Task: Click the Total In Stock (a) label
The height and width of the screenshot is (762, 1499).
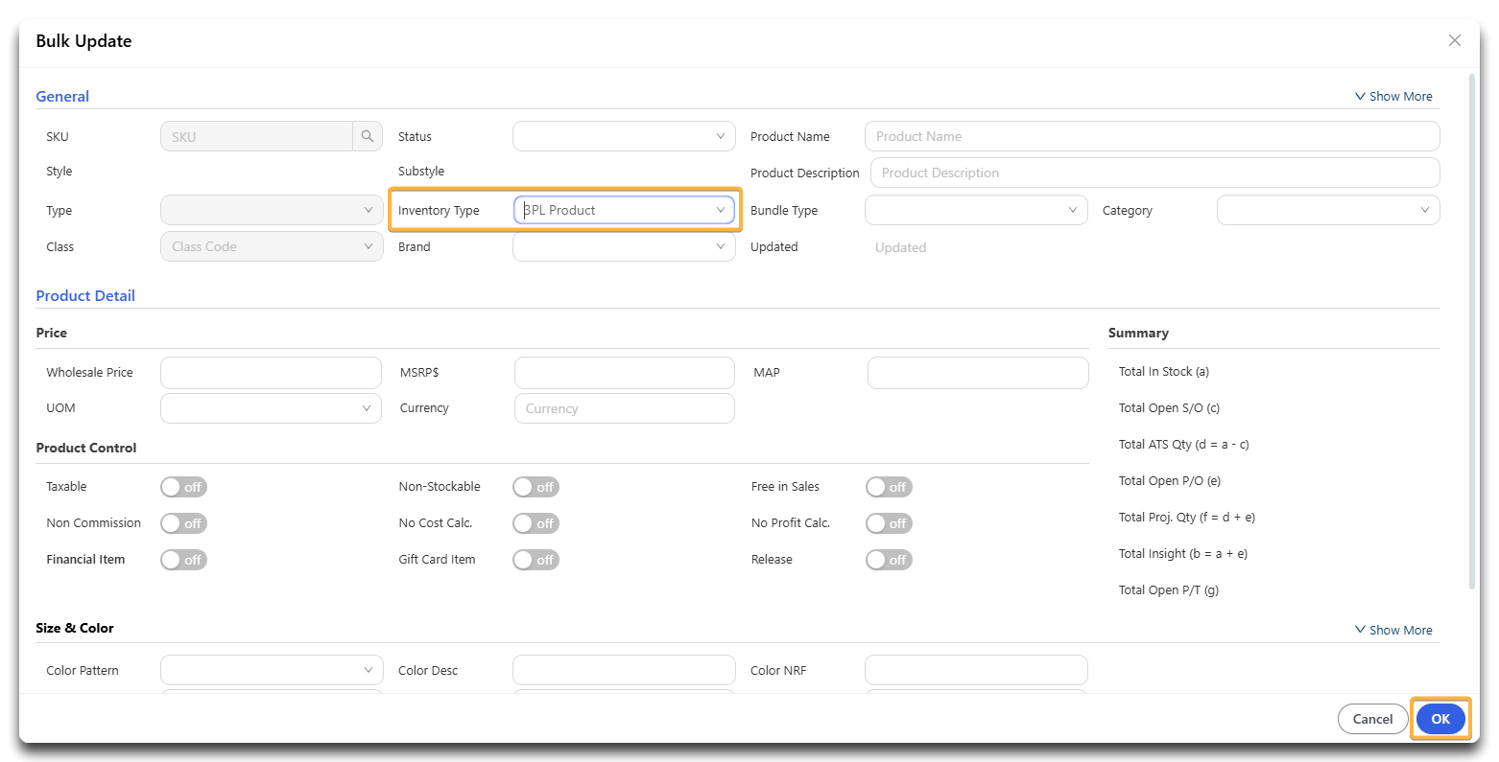Action: [1163, 371]
